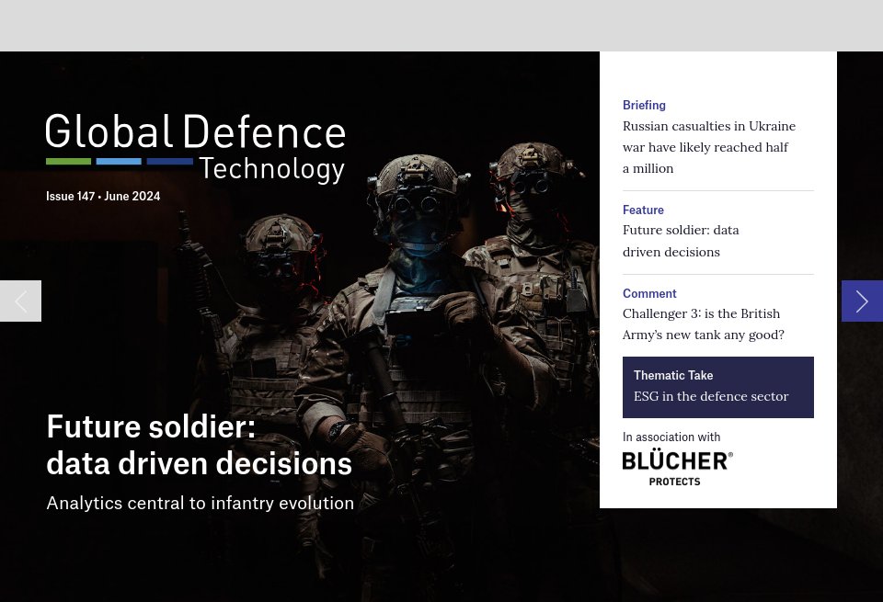Viewport: 883px width, 602px height.
Task: Open the Future soldier feature article
Action: pyautogui.click(x=681, y=241)
